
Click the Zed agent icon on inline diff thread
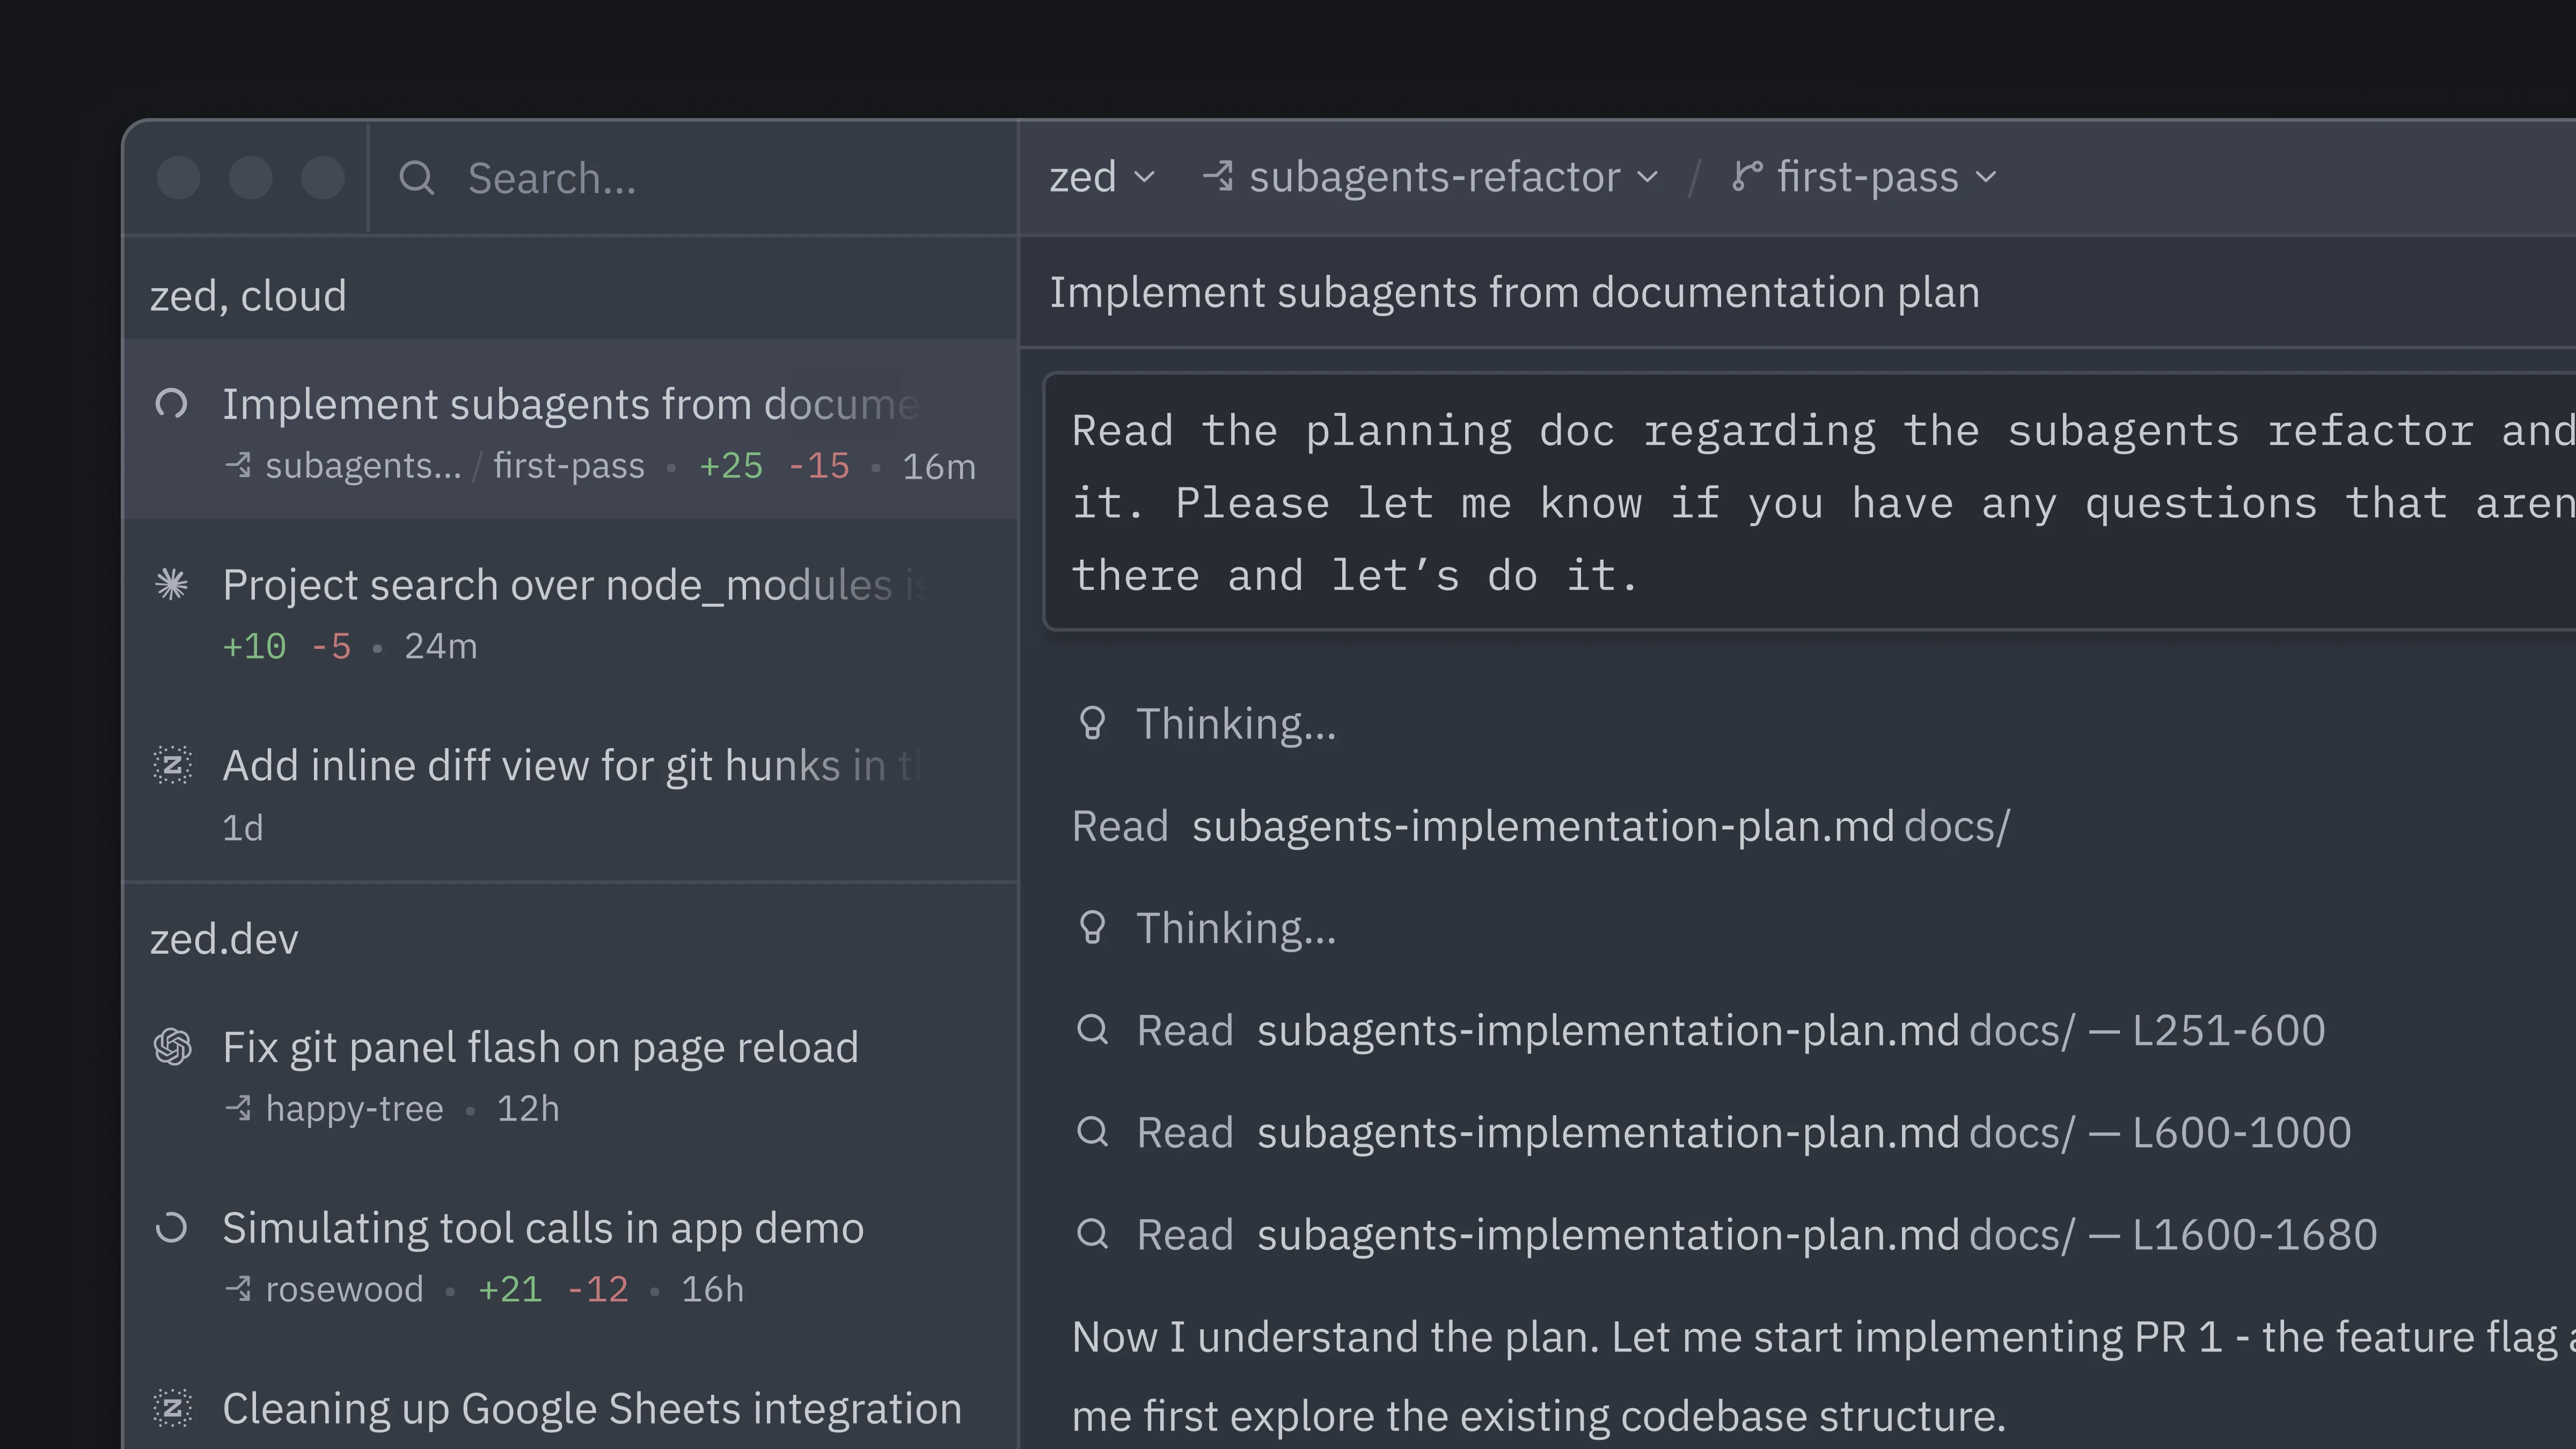pyautogui.click(x=172, y=765)
